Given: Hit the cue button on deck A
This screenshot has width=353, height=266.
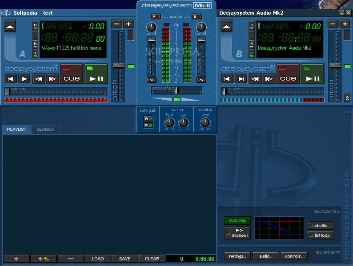Looking at the screenshot, I should tap(72, 74).
